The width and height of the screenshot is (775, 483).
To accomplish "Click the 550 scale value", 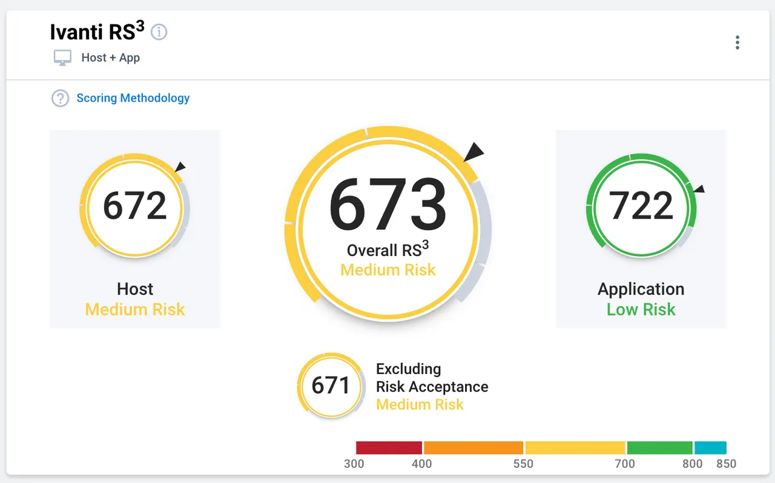I will 523,464.
